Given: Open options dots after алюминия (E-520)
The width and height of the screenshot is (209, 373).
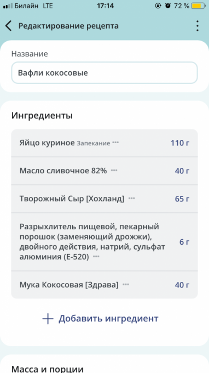Looking at the screenshot, I should [x=96, y=257].
